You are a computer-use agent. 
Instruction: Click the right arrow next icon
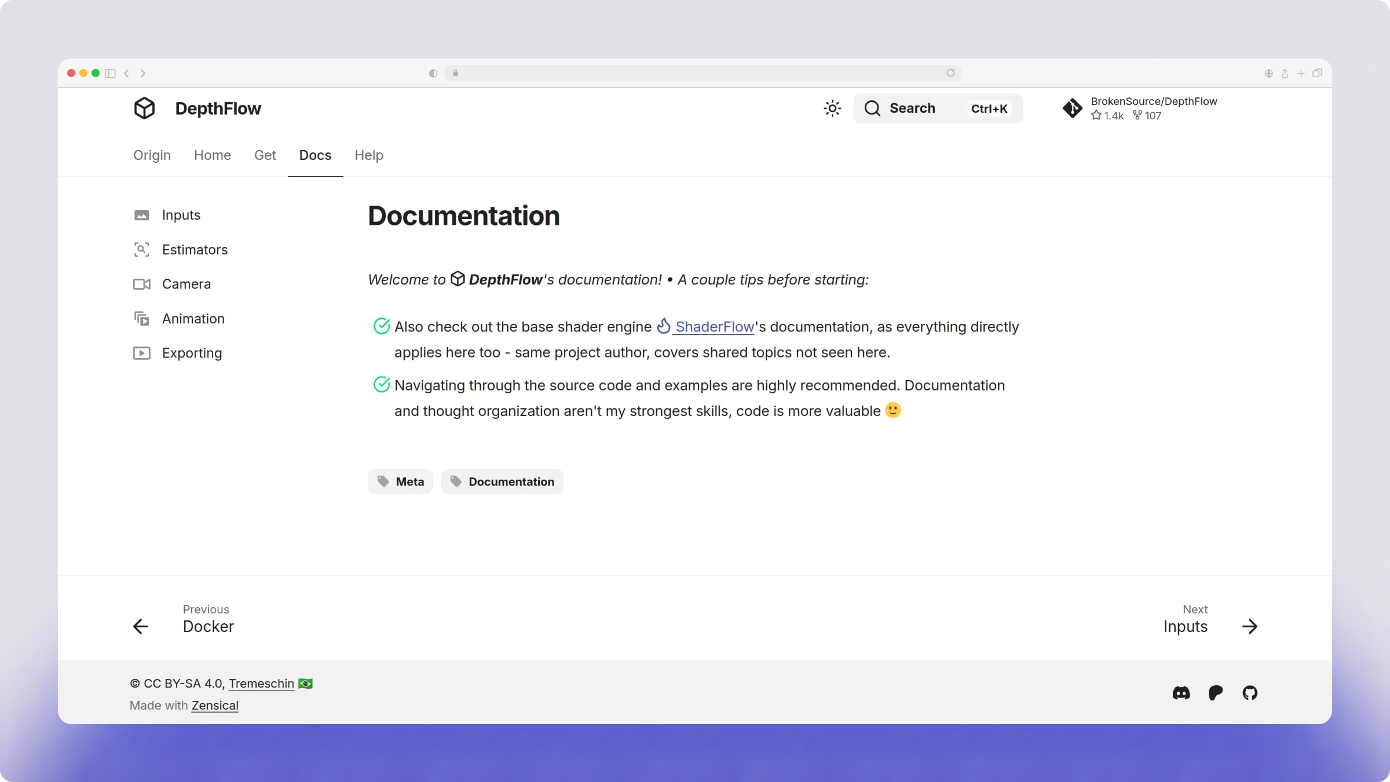1250,627
